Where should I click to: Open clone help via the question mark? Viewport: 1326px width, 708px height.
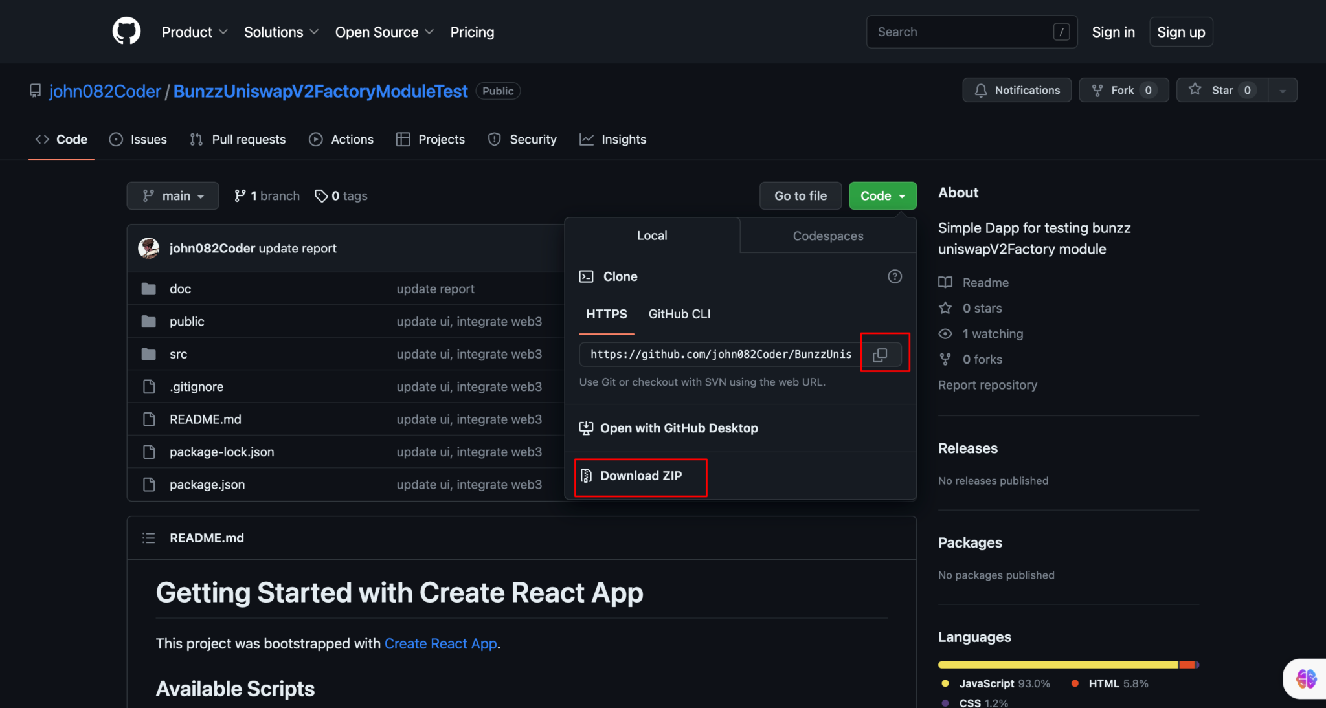[895, 276]
